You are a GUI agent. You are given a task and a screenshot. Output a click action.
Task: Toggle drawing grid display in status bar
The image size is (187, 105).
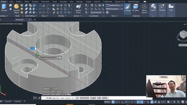click(x=113, y=102)
